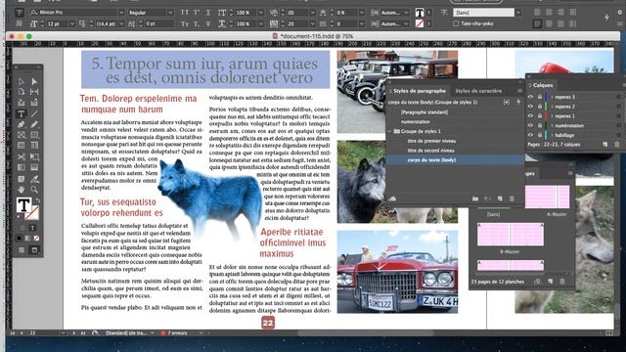The height and width of the screenshot is (352, 626).
Task: Open the Minion Pro font dropdown
Action: pyautogui.click(x=120, y=13)
